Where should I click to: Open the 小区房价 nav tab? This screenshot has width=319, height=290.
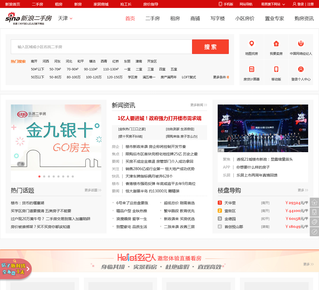tap(245, 18)
